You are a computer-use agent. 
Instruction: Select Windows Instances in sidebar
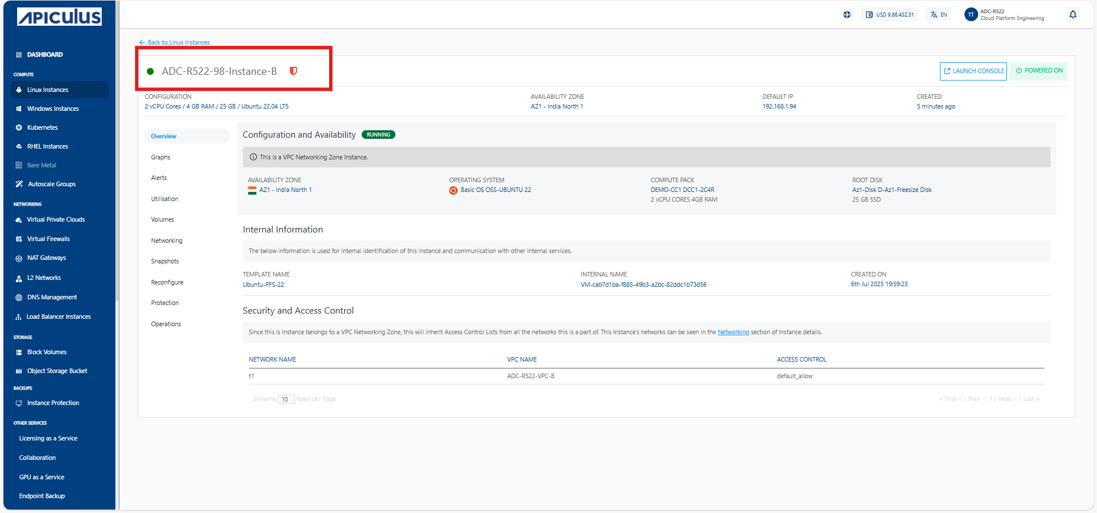(53, 109)
